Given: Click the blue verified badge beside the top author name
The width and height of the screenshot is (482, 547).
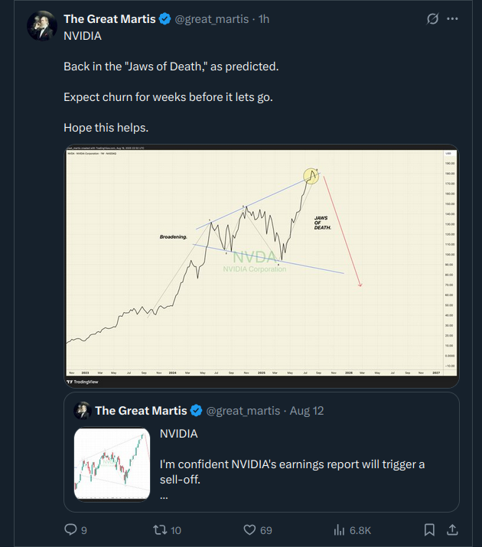Looking at the screenshot, I should coord(164,19).
